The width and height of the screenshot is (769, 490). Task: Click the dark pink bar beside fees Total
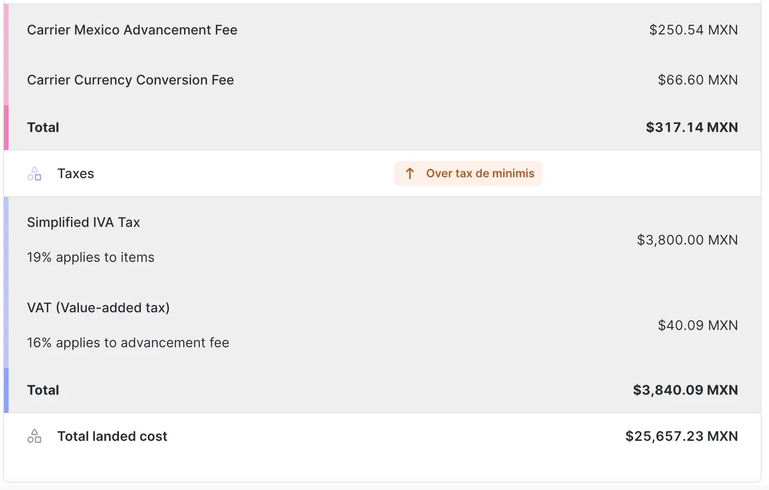pos(6,127)
